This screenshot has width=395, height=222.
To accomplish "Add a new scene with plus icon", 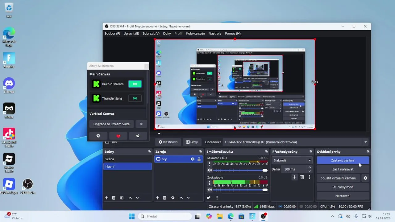I will pos(106,198).
